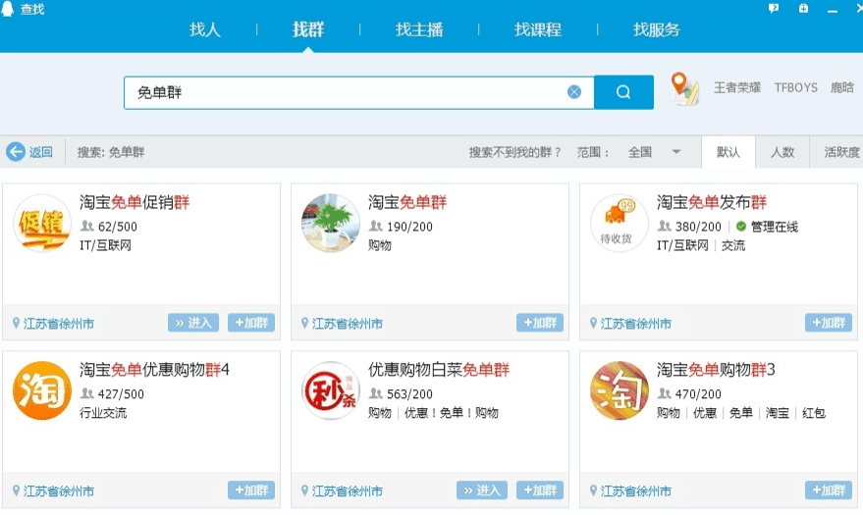
Task: Click 江苏省徐州市 on 淘宝免单优惠购物群4 card
Action: [59, 491]
